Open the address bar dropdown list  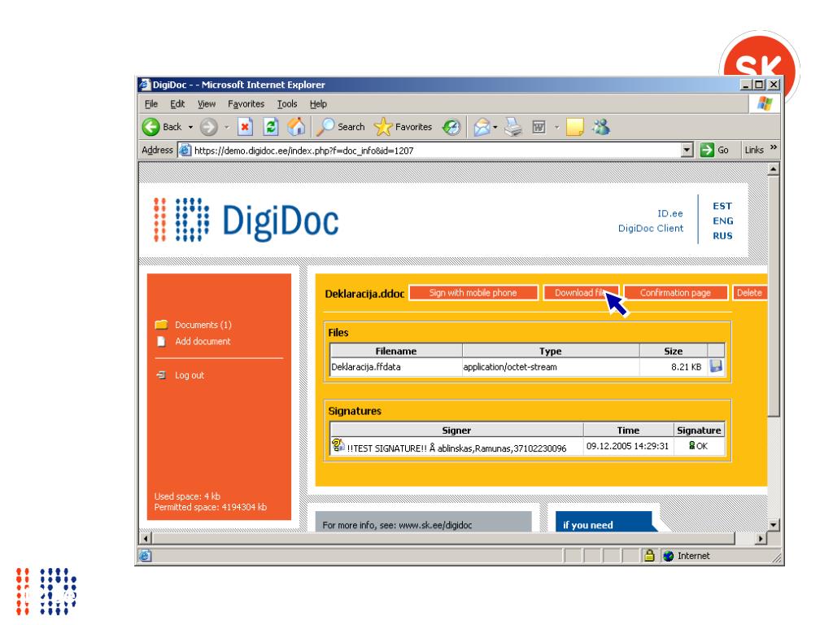(687, 151)
